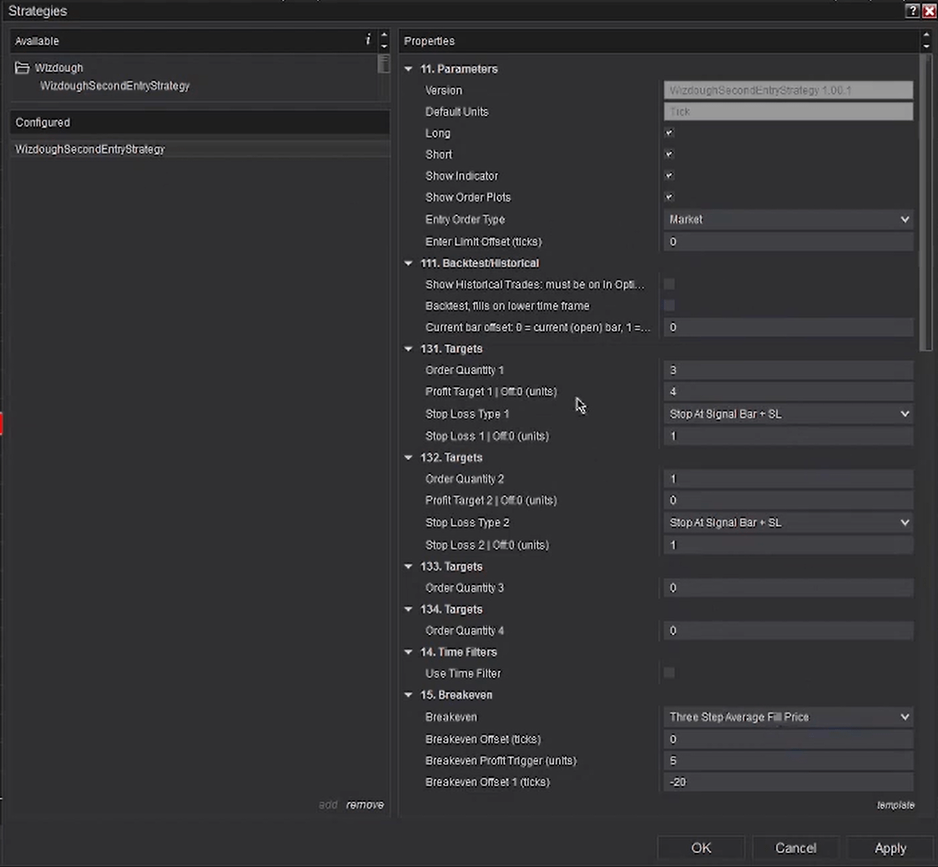
Task: Collapse the 132. Targets section
Action: [x=409, y=458]
